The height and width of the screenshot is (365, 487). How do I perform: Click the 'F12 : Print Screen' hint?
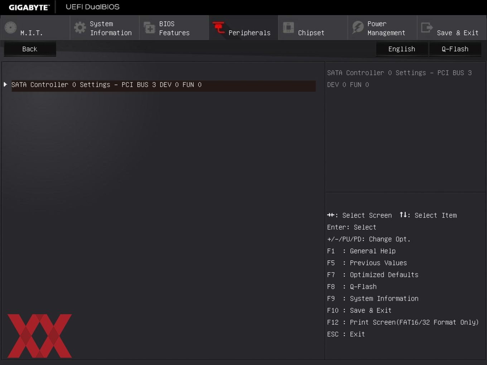pos(403,322)
